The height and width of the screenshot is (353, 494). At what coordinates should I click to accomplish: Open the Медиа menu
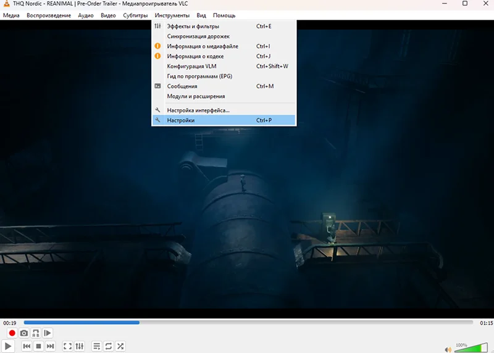pos(11,15)
